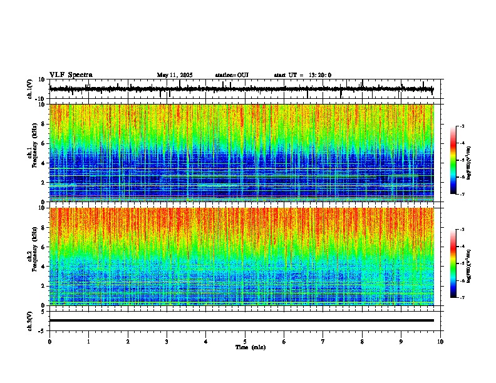Click the ch.1 spectrogram color scale bar
Image resolution: width=496 pixels, height=383 pixels.
[453, 160]
